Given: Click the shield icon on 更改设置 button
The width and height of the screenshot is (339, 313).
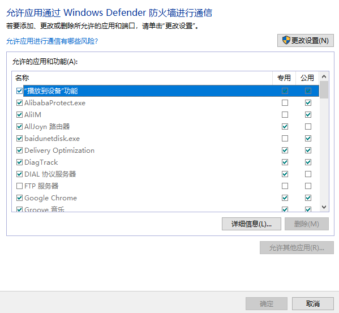Looking at the screenshot, I should 286,40.
